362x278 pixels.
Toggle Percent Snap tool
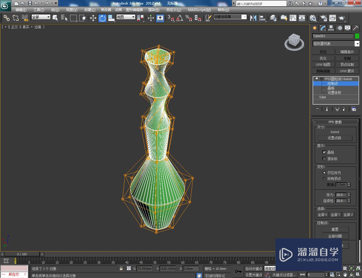pyautogui.click(x=189, y=18)
